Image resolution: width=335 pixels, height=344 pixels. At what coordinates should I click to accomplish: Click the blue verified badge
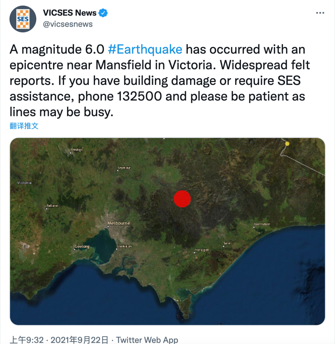pyautogui.click(x=103, y=13)
